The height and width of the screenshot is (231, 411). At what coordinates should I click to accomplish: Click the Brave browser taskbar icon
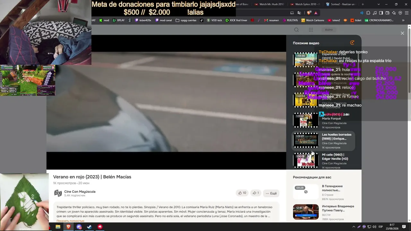68,227
